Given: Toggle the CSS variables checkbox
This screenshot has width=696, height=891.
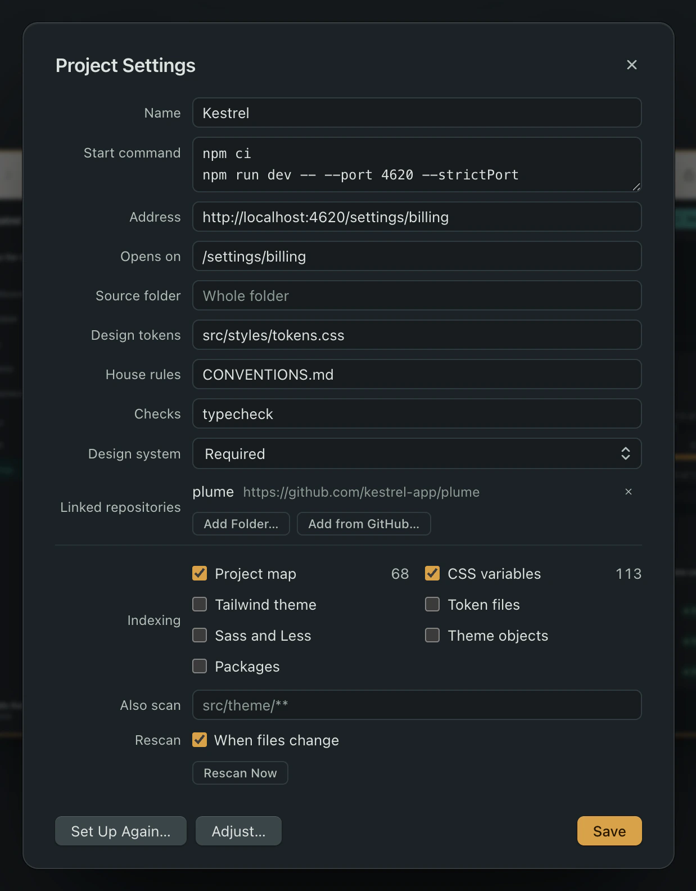Looking at the screenshot, I should (432, 573).
